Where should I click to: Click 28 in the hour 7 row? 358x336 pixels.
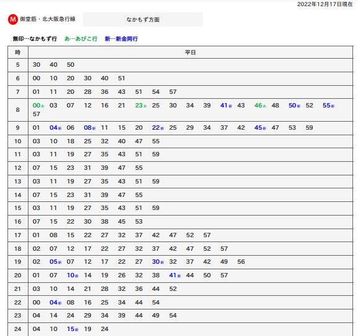[x=88, y=92]
